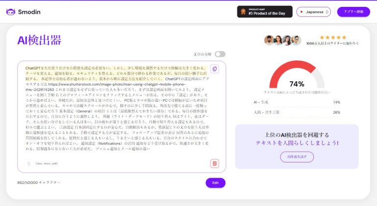
Task: Click the rewrite button in the purple card
Action: click(x=297, y=157)
